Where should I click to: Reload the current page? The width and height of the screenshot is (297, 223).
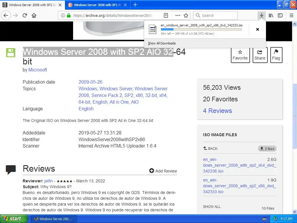[x=25, y=15]
